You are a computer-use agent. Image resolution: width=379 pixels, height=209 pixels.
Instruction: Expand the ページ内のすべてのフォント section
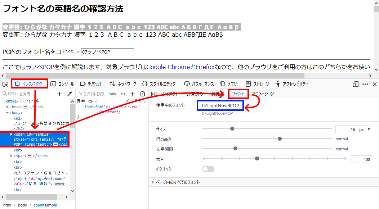click(178, 182)
